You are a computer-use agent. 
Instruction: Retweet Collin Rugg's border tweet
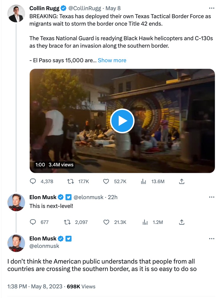coord(71,181)
